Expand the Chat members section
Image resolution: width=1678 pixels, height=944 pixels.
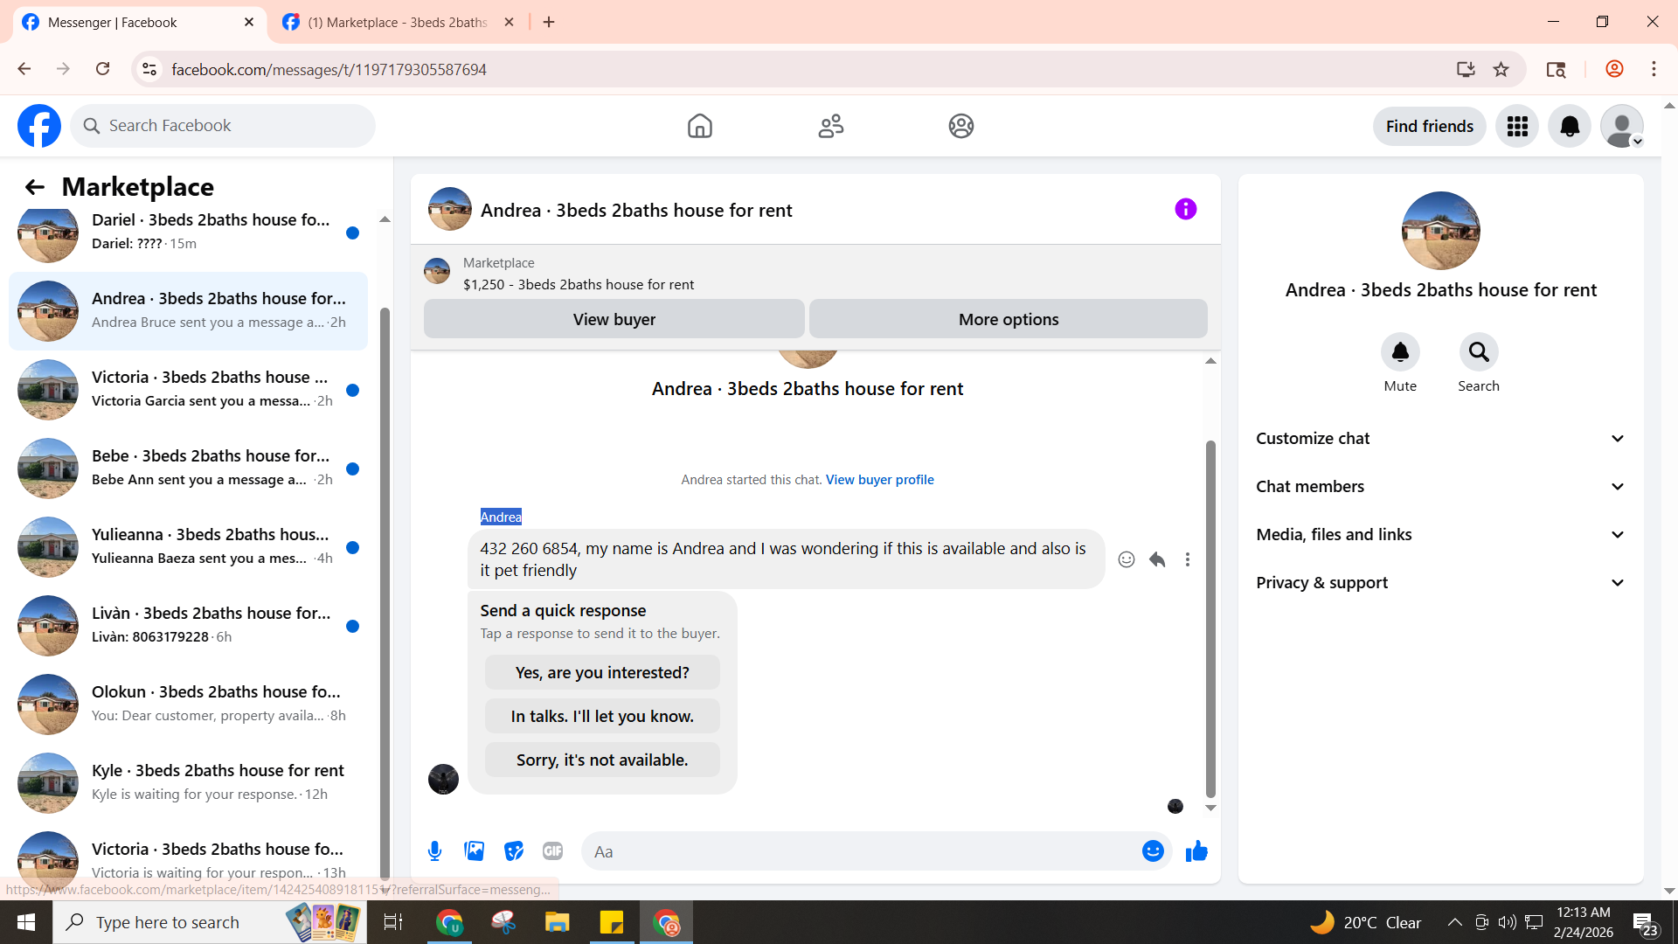[x=1440, y=487]
